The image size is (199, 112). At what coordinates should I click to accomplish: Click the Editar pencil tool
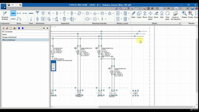pos(133,15)
